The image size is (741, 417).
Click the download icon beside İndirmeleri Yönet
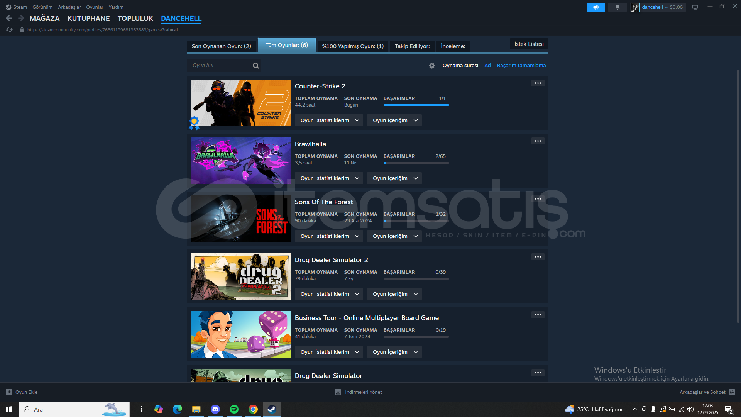(x=338, y=392)
